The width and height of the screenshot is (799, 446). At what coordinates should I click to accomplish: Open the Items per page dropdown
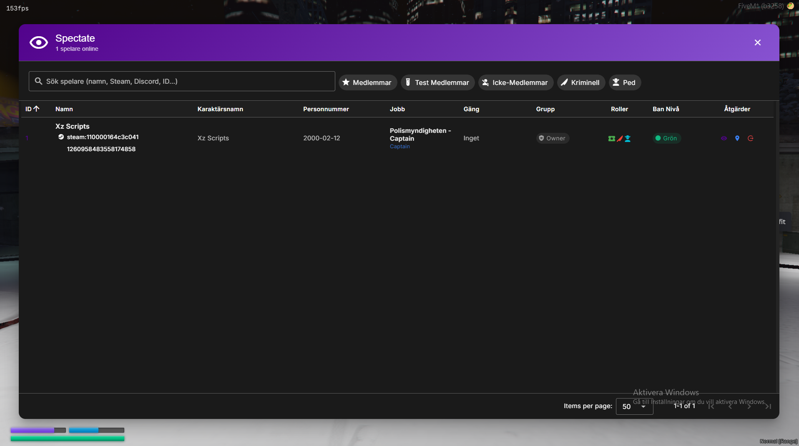tap(634, 406)
